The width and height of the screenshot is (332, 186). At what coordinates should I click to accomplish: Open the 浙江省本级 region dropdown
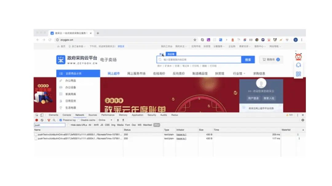tap(77, 46)
